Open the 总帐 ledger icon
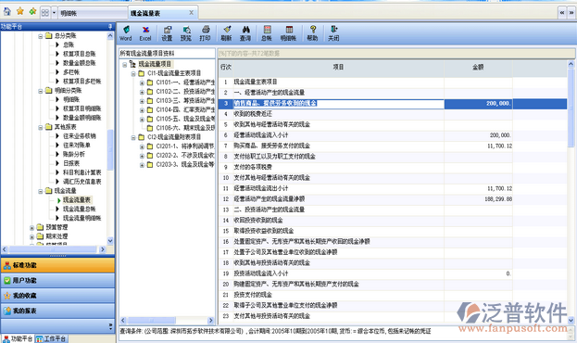Viewport: 577px width, 343px height. pyautogui.click(x=267, y=33)
